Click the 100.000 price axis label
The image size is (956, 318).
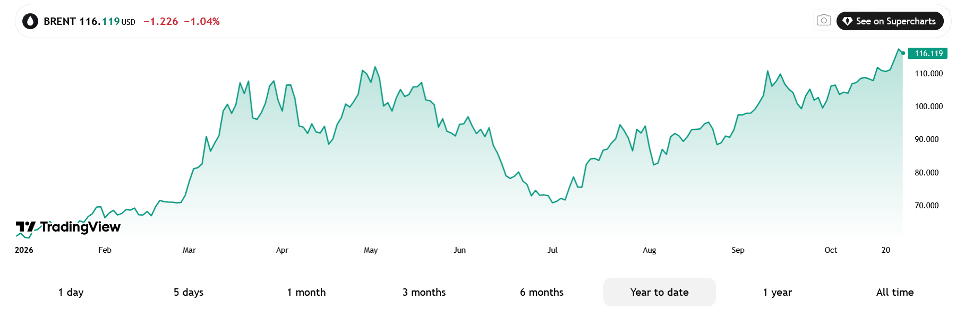[929, 107]
